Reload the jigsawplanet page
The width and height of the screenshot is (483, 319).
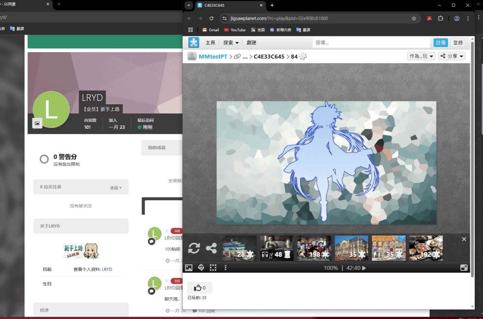[212, 18]
